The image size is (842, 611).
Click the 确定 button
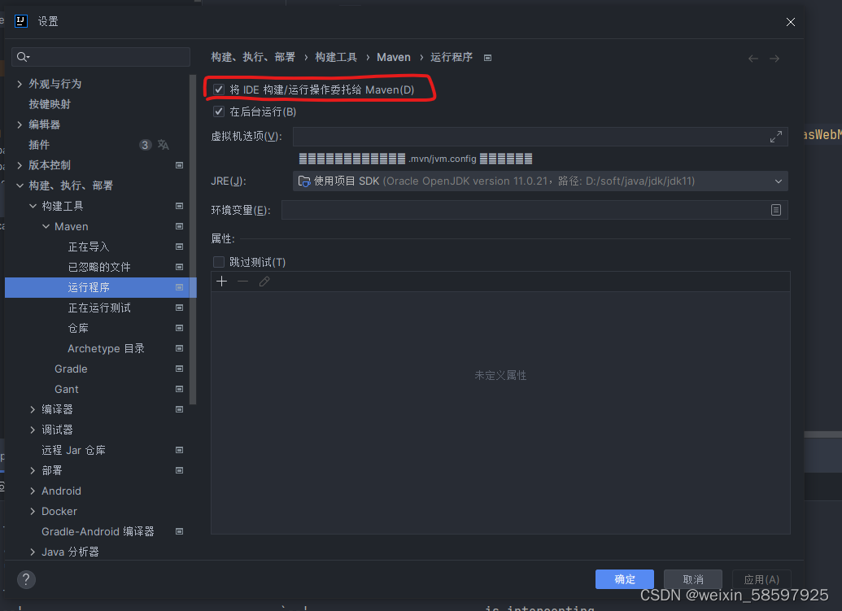[x=624, y=579]
